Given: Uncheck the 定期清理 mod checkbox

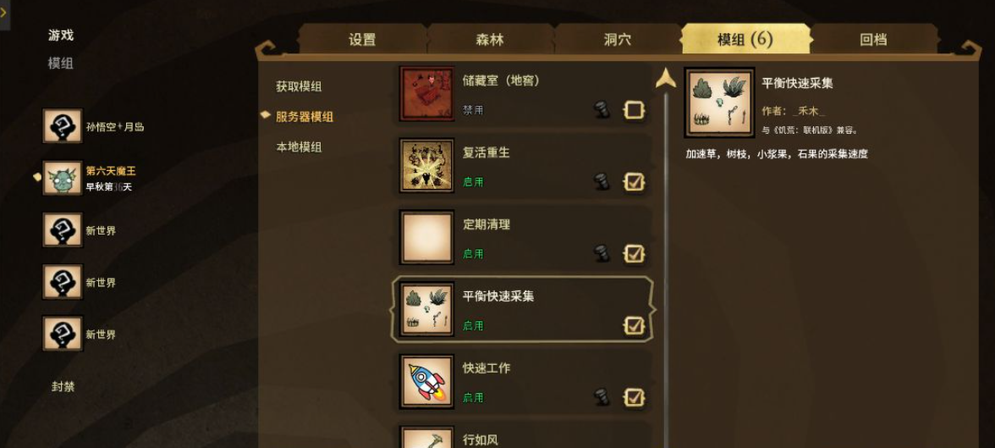Looking at the screenshot, I should 634,253.
